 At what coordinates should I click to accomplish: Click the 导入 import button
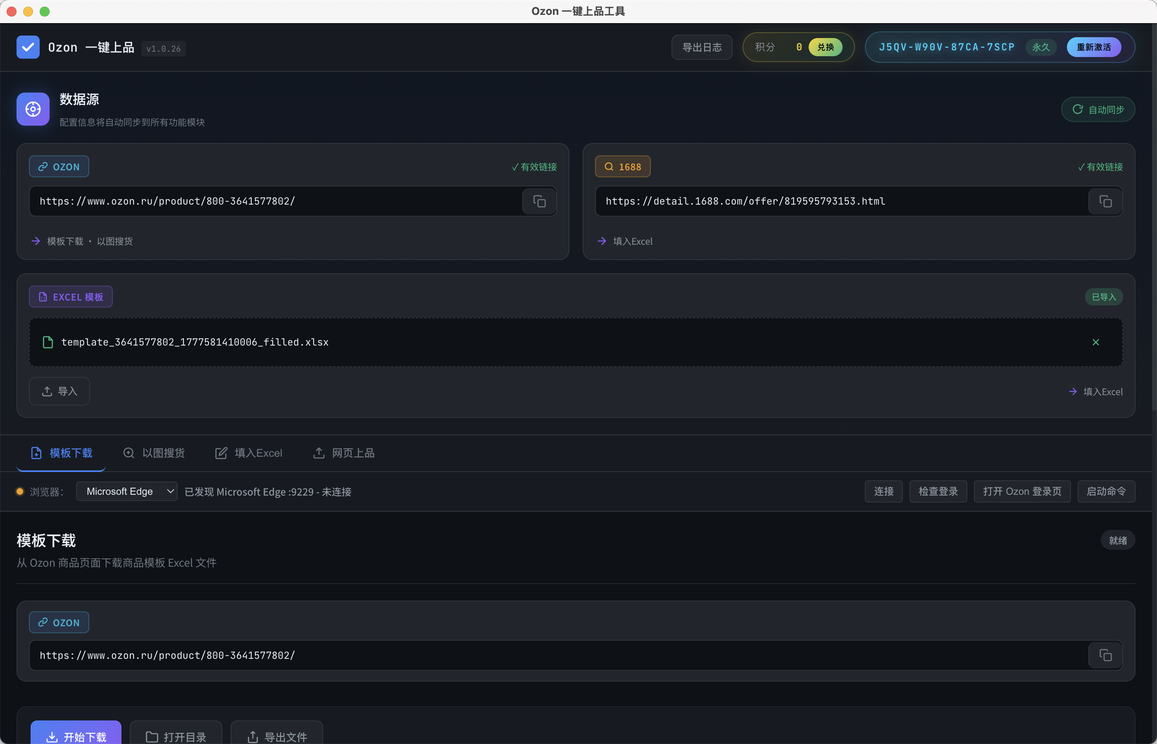point(60,391)
